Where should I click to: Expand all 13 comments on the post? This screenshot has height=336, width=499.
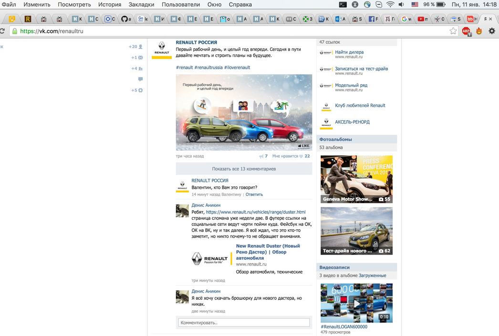pyautogui.click(x=244, y=169)
